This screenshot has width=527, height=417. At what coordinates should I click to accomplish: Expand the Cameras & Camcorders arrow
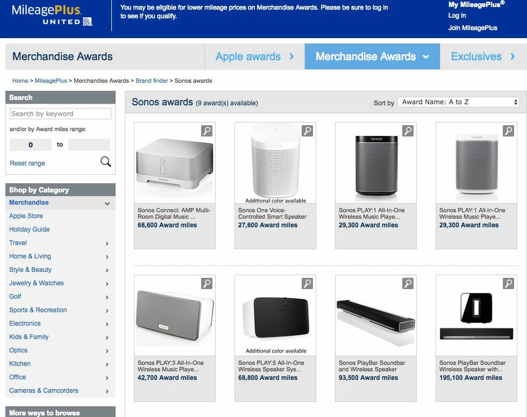(107, 391)
